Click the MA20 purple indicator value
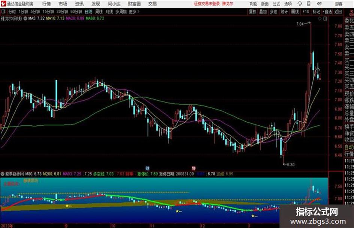This screenshot has height=228, width=354. [75, 18]
